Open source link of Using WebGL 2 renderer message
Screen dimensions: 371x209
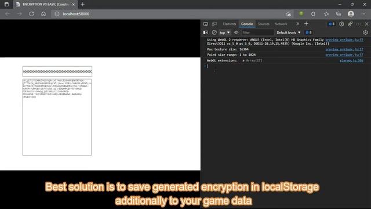coord(344,40)
